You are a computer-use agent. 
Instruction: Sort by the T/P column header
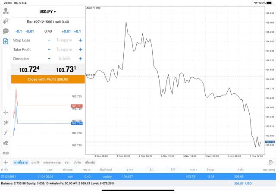pos(173,170)
